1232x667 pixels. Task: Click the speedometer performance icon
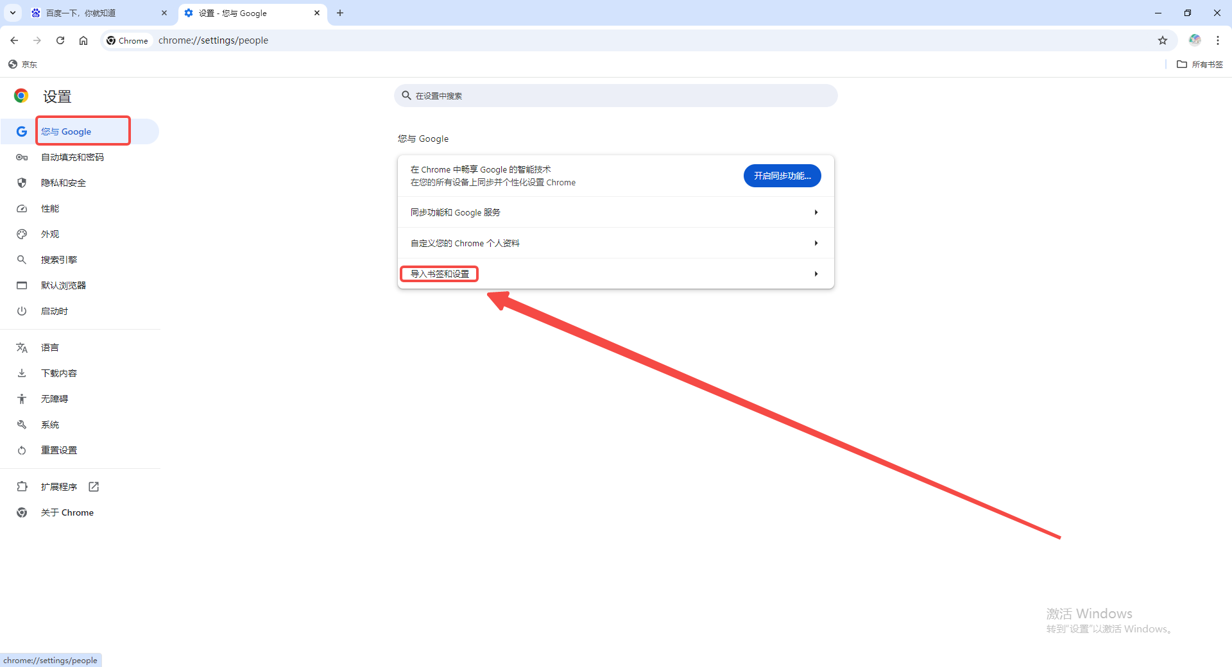coord(22,208)
